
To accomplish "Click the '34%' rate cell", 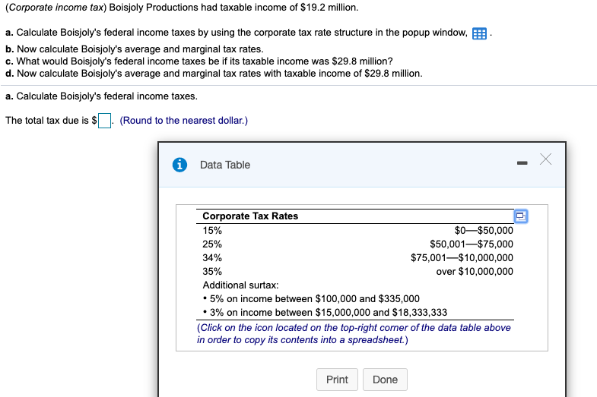I will tap(212, 258).
